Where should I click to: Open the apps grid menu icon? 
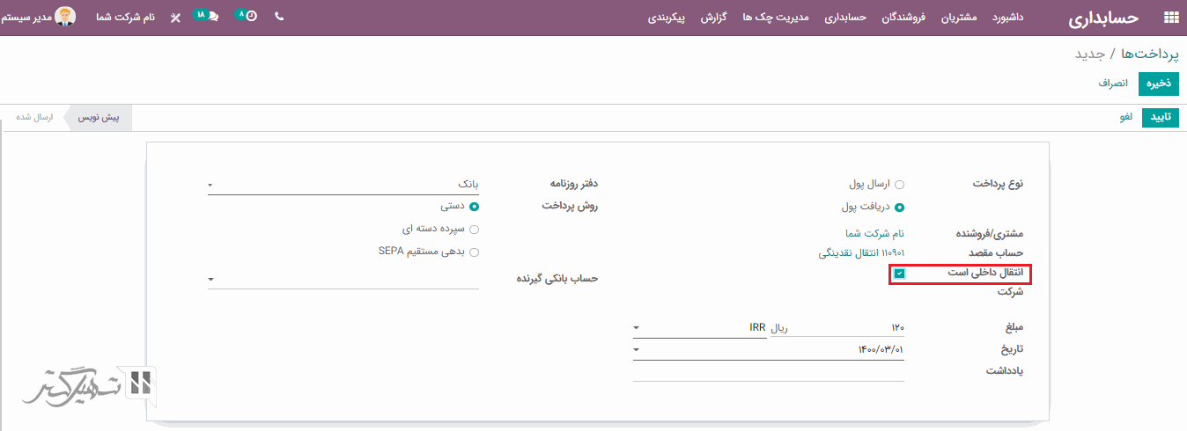coord(1170,18)
